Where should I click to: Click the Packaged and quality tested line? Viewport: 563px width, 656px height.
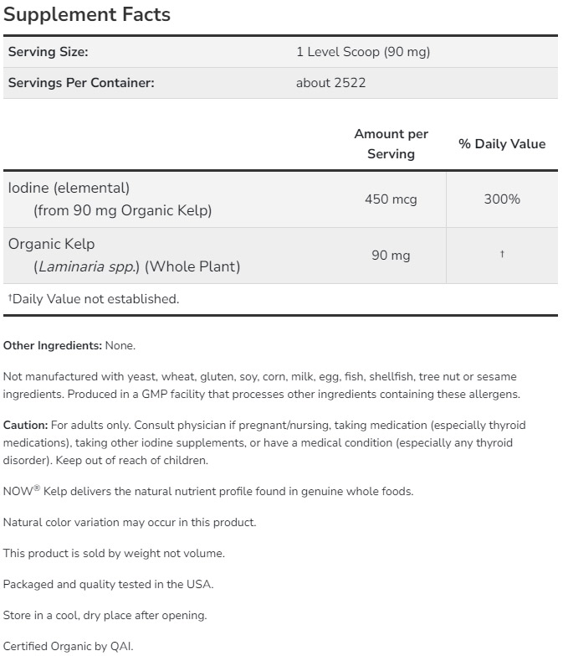click(108, 584)
